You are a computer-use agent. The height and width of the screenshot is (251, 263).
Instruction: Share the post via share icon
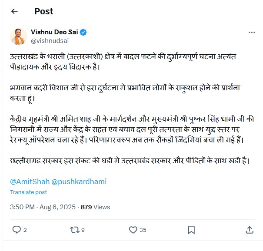(x=250, y=229)
